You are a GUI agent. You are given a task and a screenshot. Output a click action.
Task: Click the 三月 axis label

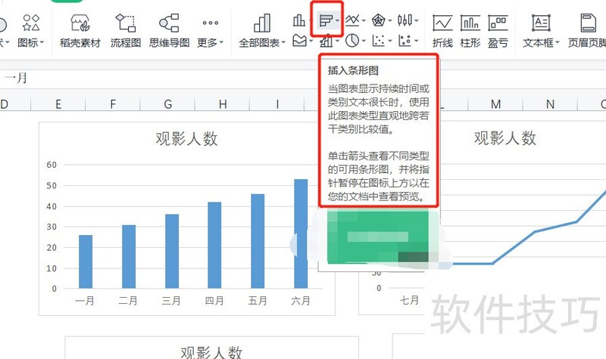171,300
